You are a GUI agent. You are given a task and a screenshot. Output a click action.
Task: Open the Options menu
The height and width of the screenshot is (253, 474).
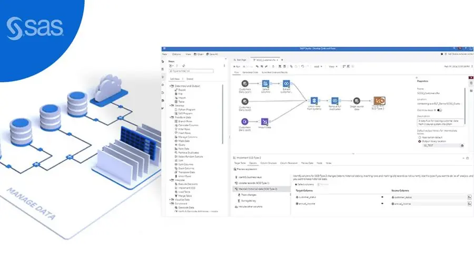point(176,54)
